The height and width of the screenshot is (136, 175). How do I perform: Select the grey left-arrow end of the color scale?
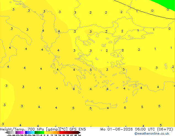[x=6, y=132]
